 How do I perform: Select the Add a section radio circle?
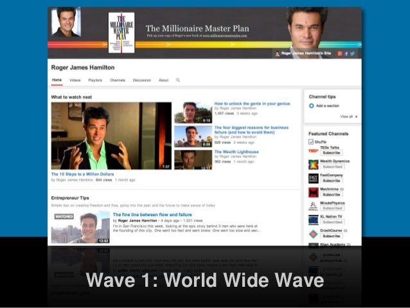click(312, 105)
